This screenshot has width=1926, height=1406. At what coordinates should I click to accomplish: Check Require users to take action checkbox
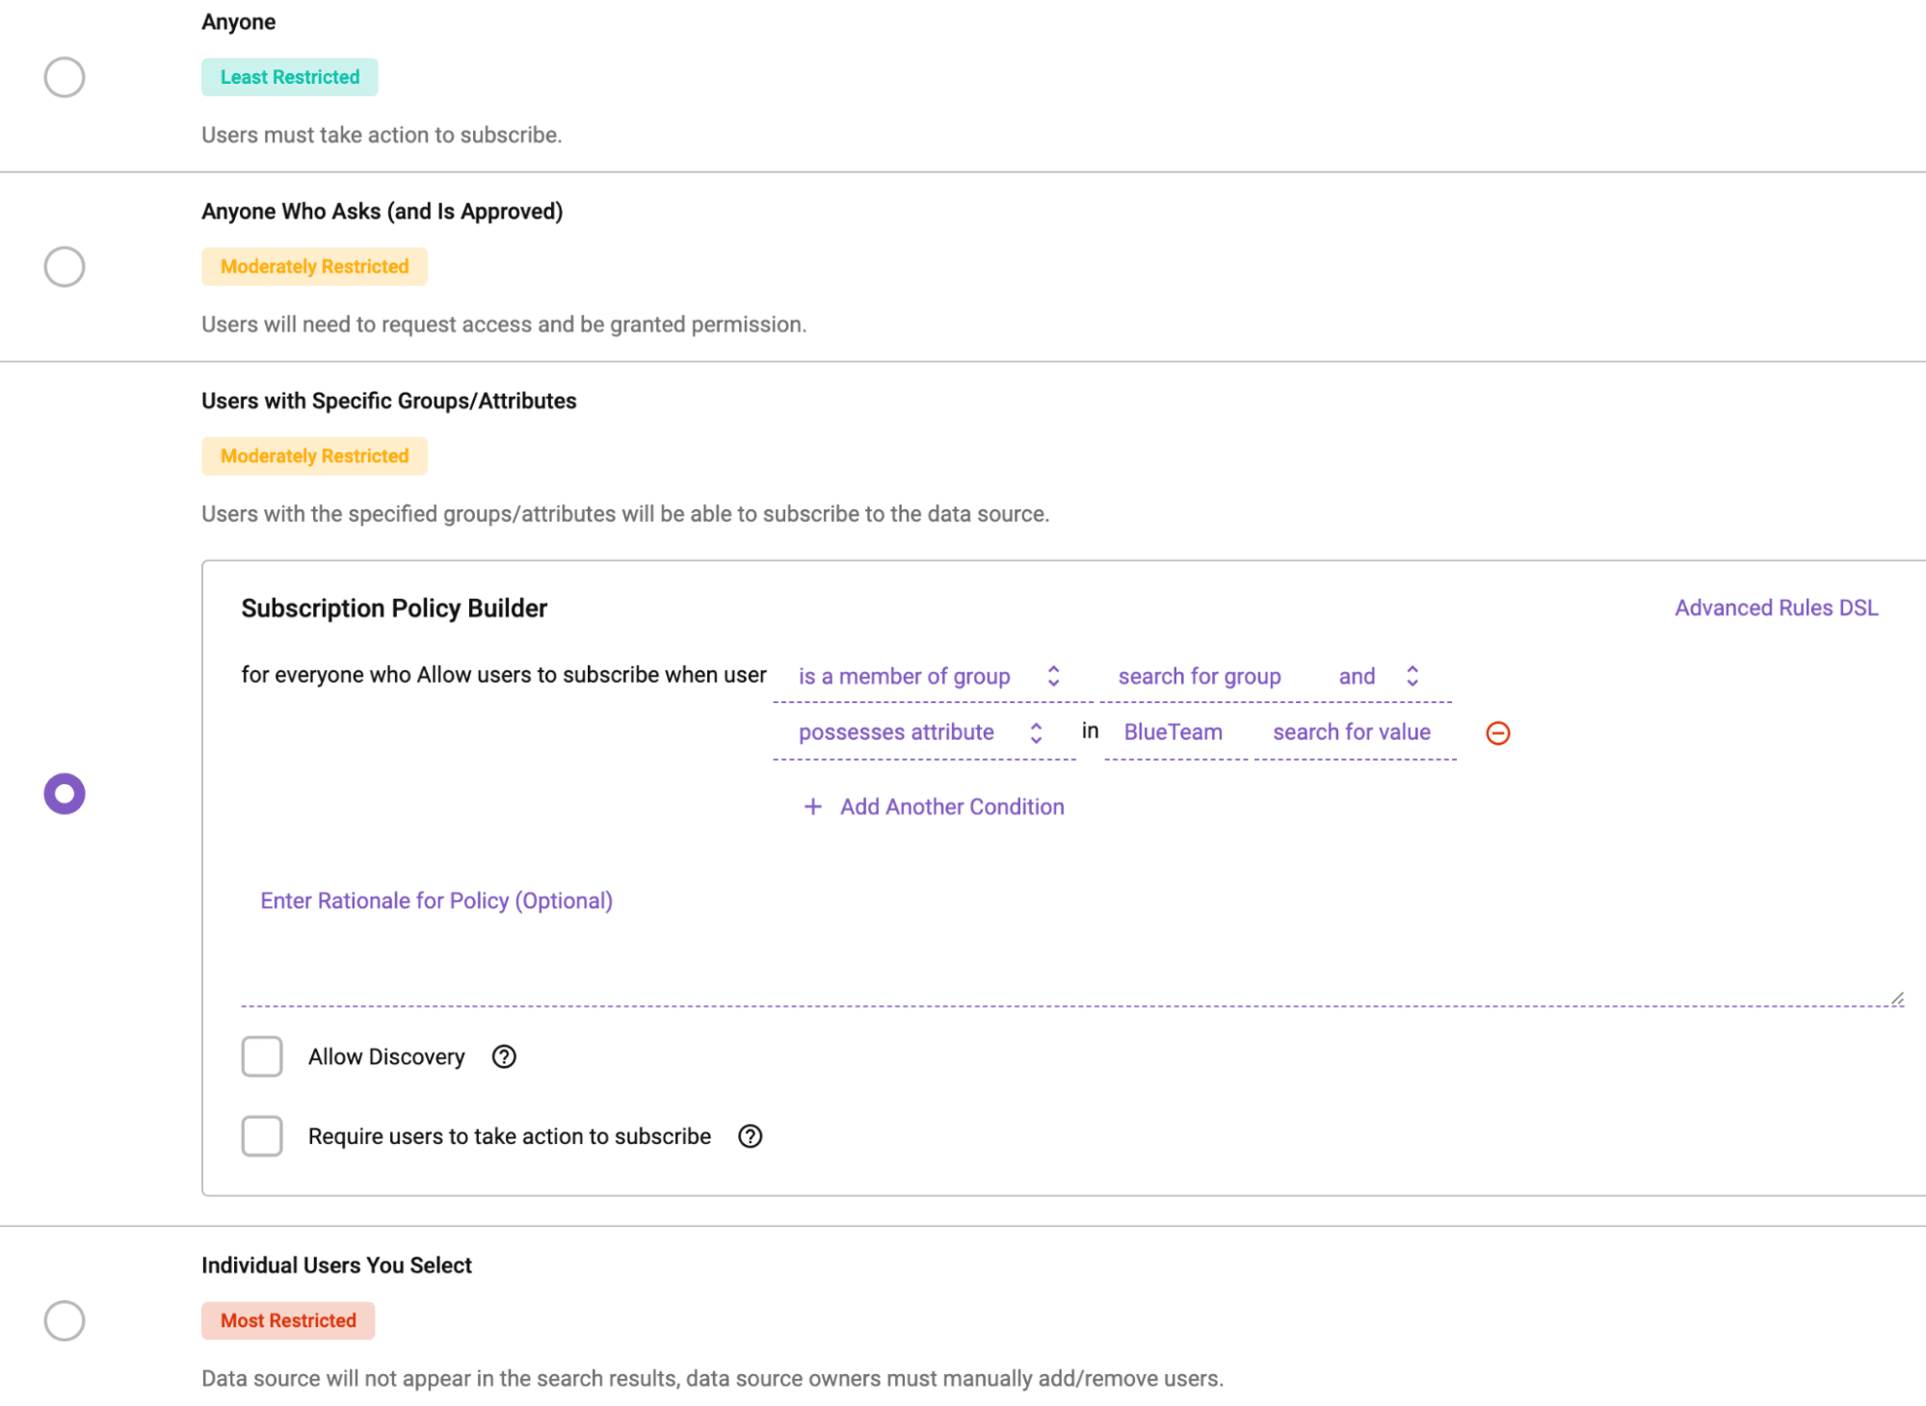(262, 1136)
